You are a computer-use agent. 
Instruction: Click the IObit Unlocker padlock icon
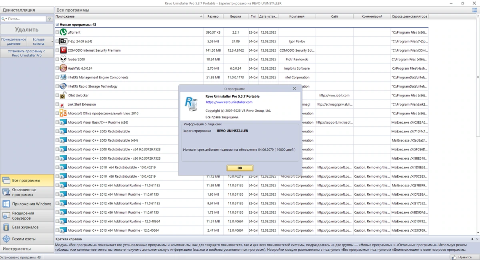tap(63, 95)
